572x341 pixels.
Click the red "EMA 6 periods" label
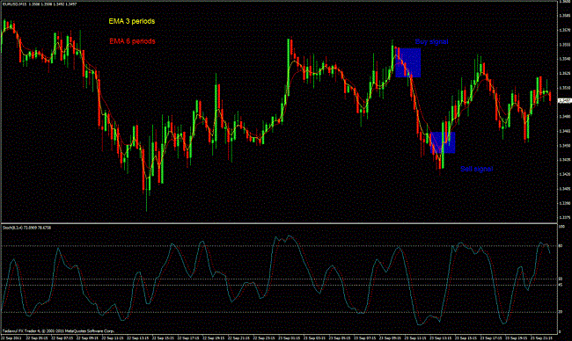point(132,41)
